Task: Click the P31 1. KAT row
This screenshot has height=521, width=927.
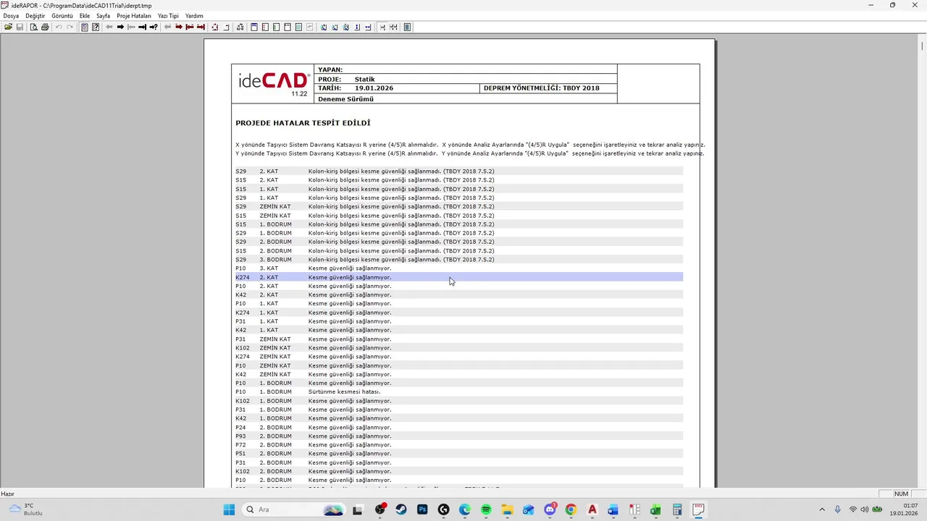Action: point(458,321)
